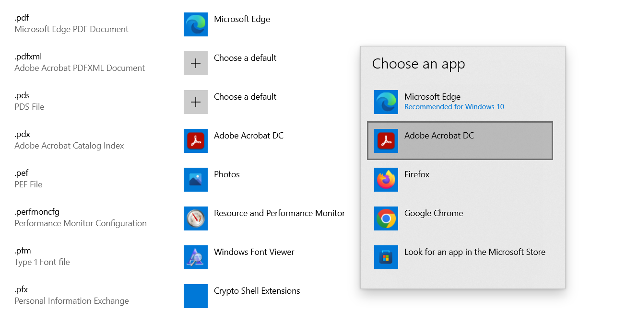
Task: Change the Adobe Acrobat DC default for .pdx
Action: click(248, 136)
